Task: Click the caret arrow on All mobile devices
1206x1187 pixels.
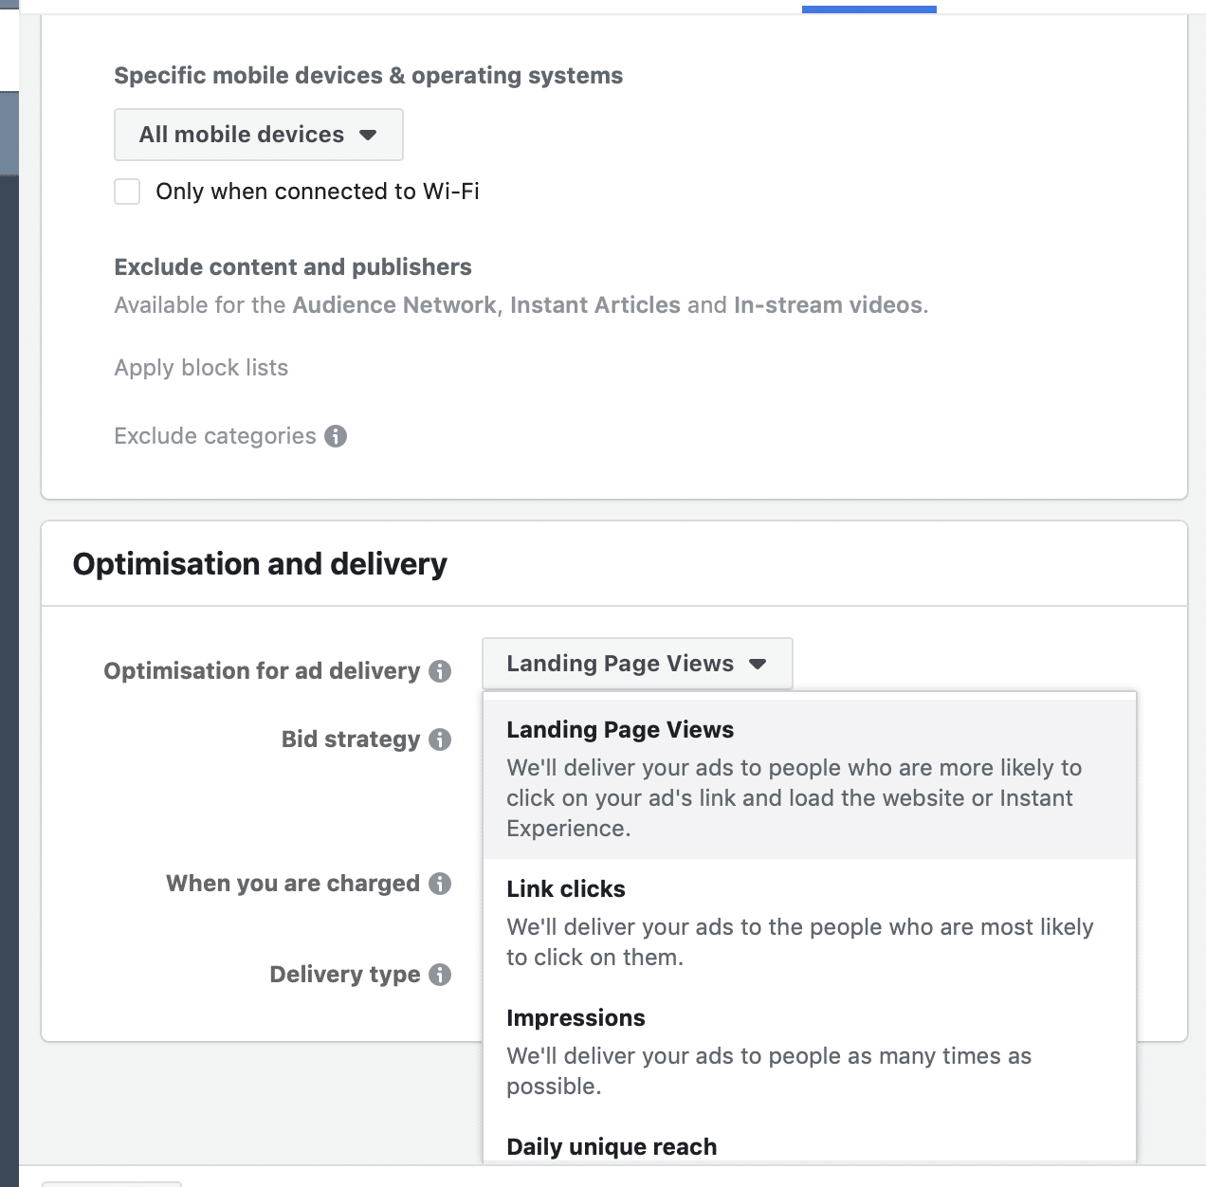Action: point(368,135)
